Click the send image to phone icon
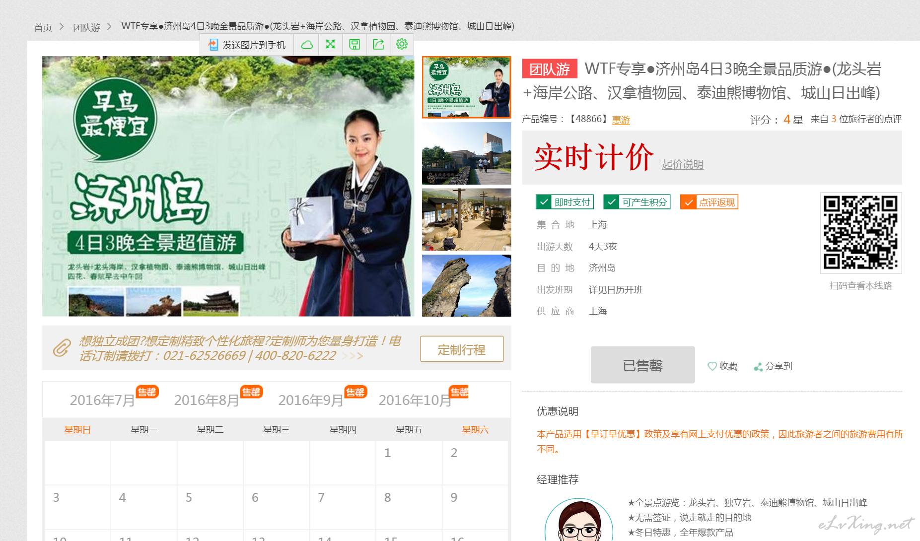 [x=213, y=45]
